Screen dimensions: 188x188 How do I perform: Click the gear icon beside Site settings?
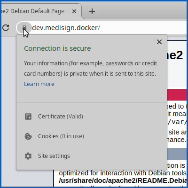coord(28,156)
